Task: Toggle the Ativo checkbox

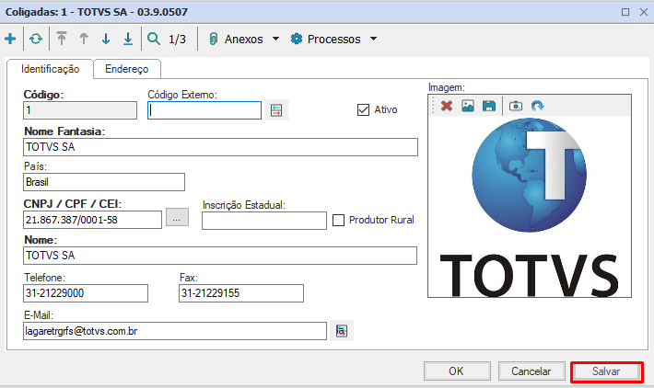Action: click(x=363, y=110)
